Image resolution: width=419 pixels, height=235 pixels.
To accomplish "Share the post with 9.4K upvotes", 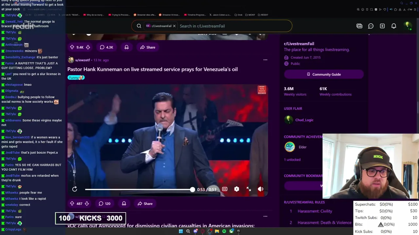I will pyautogui.click(x=148, y=47).
